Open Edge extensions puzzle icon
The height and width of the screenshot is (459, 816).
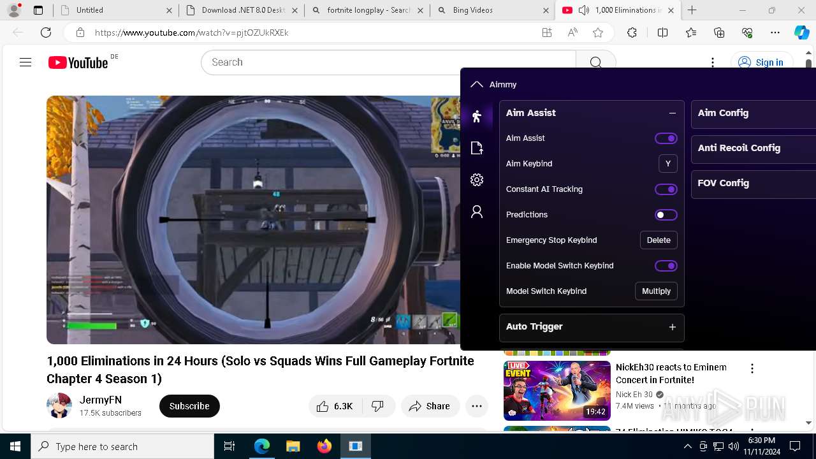point(632,33)
